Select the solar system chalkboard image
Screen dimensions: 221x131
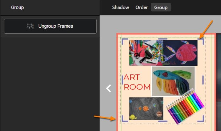tap(146, 109)
